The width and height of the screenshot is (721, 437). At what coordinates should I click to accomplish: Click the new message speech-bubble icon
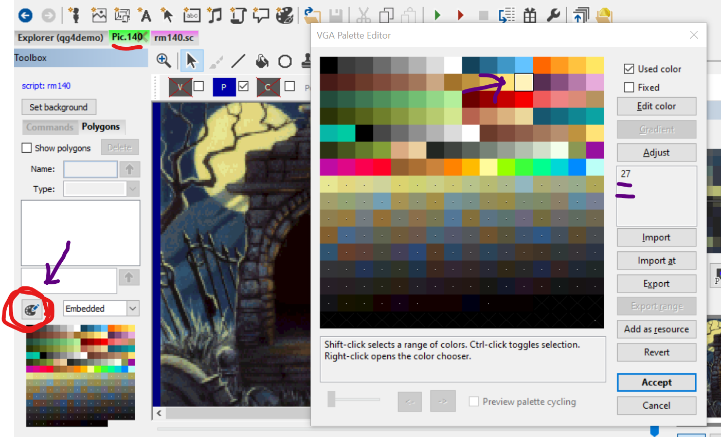(261, 15)
